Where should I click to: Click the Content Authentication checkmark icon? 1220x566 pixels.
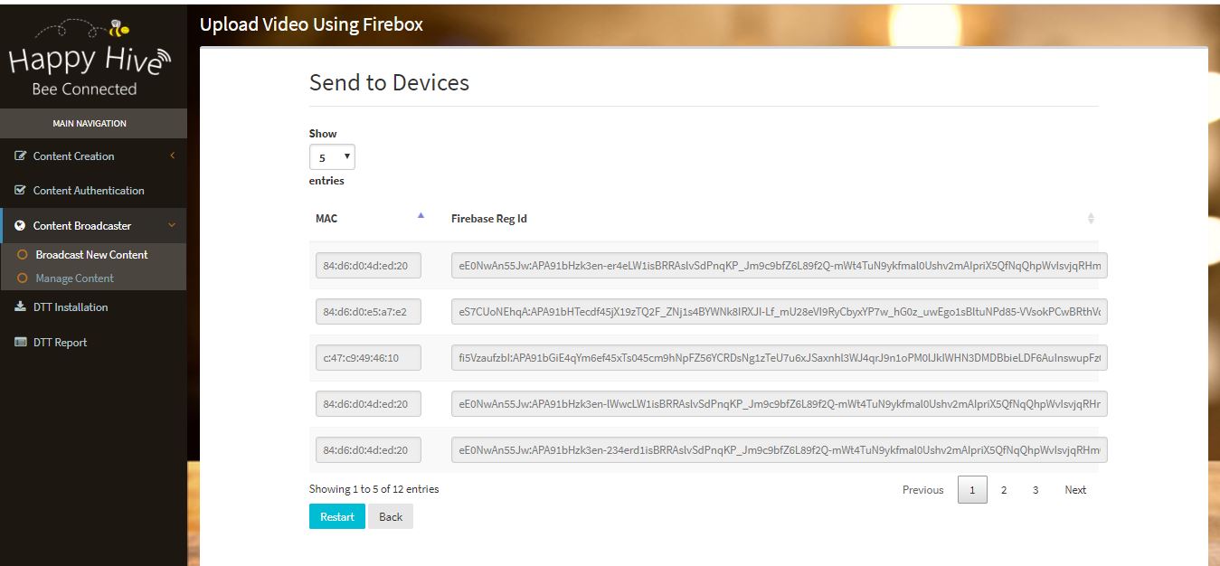click(21, 191)
